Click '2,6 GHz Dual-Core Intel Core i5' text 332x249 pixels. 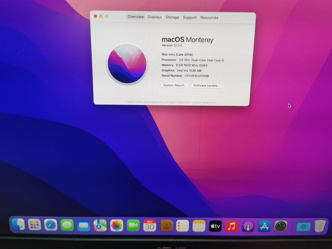201,60
